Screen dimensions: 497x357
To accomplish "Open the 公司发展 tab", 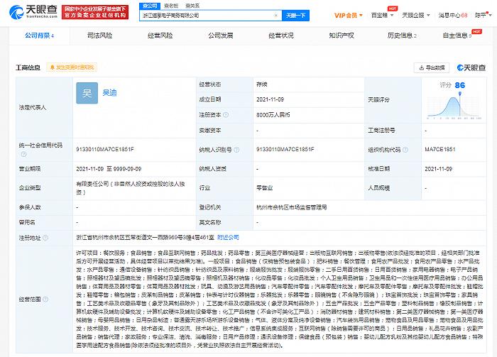I will click(x=221, y=35).
